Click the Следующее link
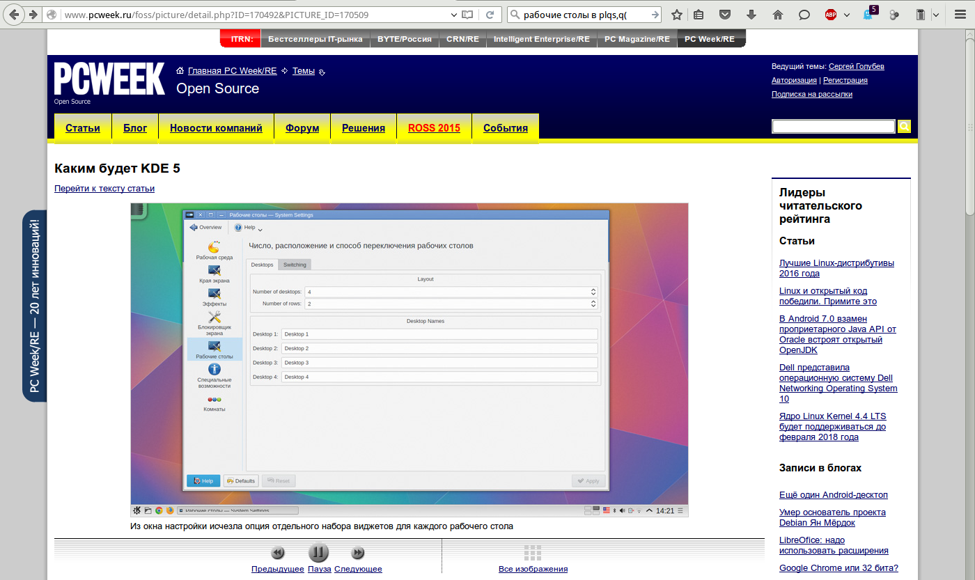 point(358,569)
